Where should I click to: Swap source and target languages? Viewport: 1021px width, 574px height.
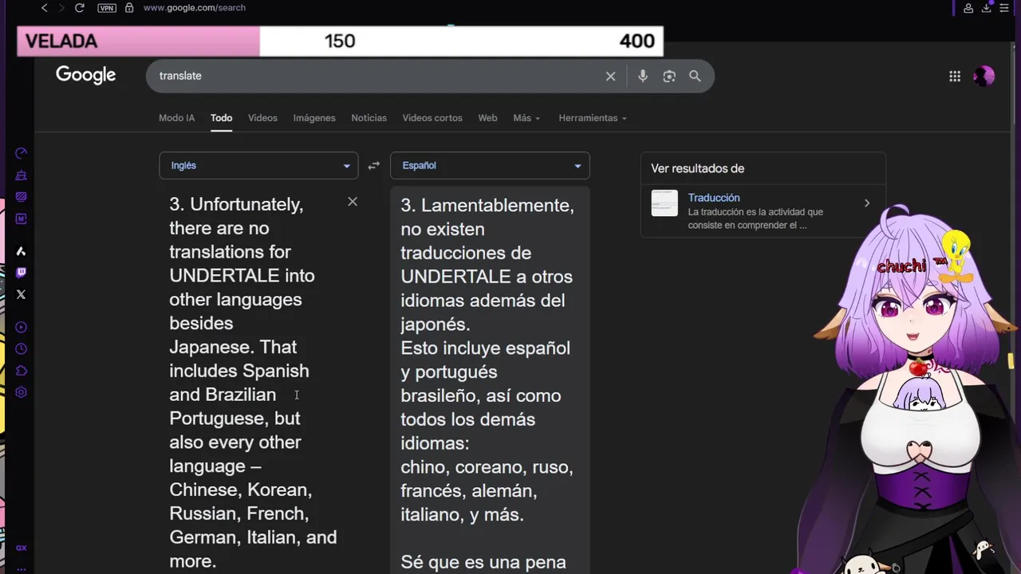point(374,166)
